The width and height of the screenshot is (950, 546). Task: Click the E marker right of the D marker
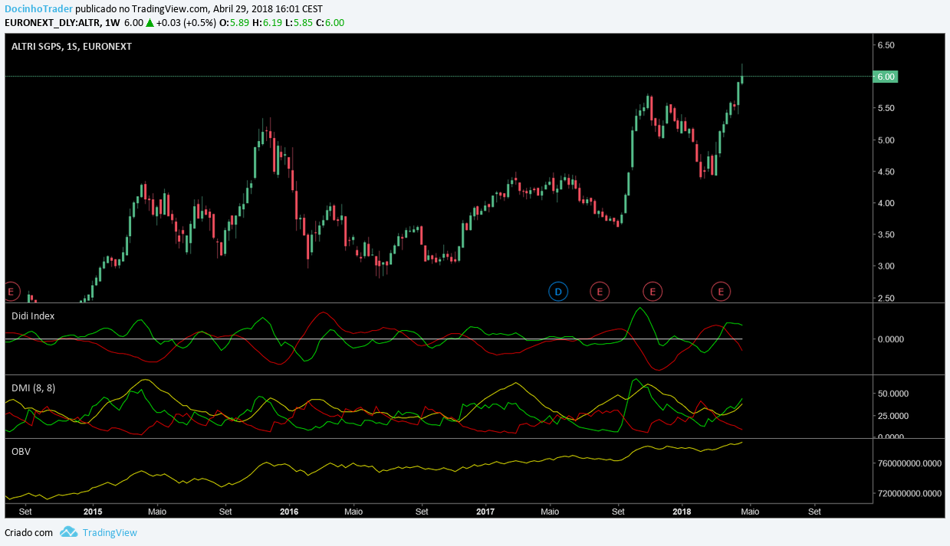pyautogui.click(x=600, y=291)
